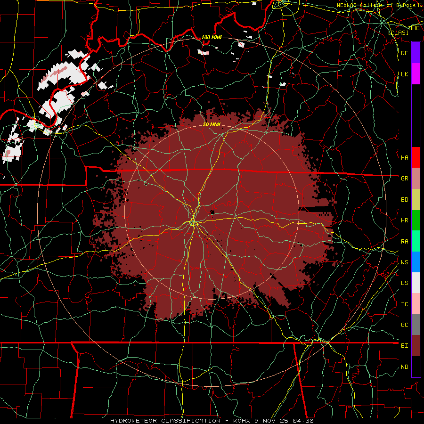
Task: Click the red HA color swatch in legend
Action: coord(416,157)
